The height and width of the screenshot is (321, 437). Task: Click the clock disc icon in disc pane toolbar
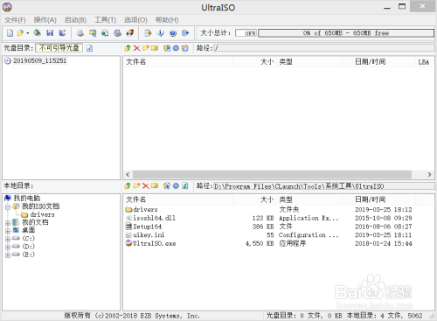(x=184, y=48)
